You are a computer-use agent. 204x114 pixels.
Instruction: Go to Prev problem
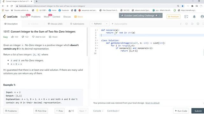(x=60, y=111)
